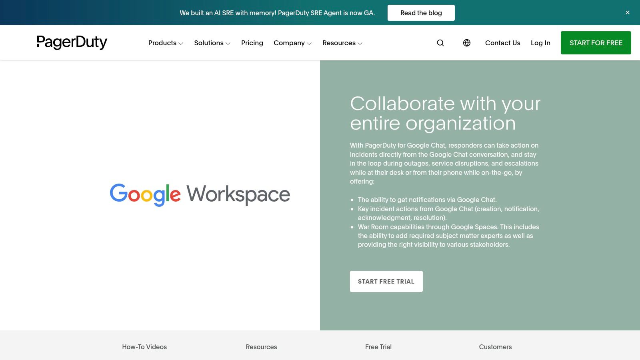Open the Company dropdown menu
640x360 pixels.
292,43
